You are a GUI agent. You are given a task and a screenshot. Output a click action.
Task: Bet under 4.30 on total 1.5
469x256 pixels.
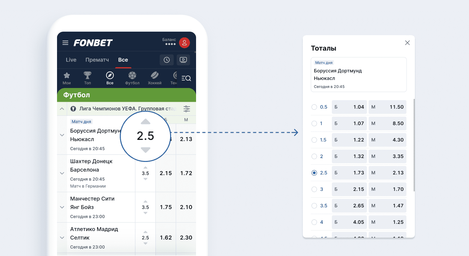[387, 140]
